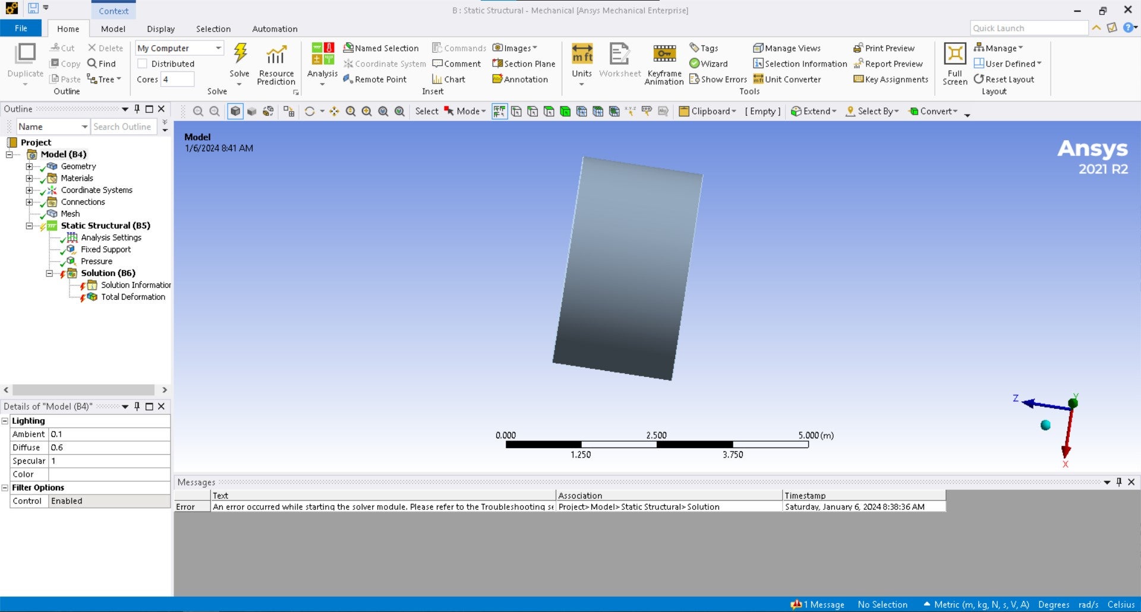
Task: Expand the Geometry tree node
Action: point(29,166)
